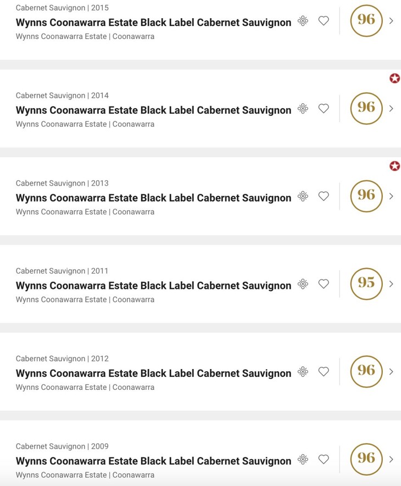Favorite the 2015 Black Label Cabernet with heart
The image size is (401, 486).
(x=324, y=21)
